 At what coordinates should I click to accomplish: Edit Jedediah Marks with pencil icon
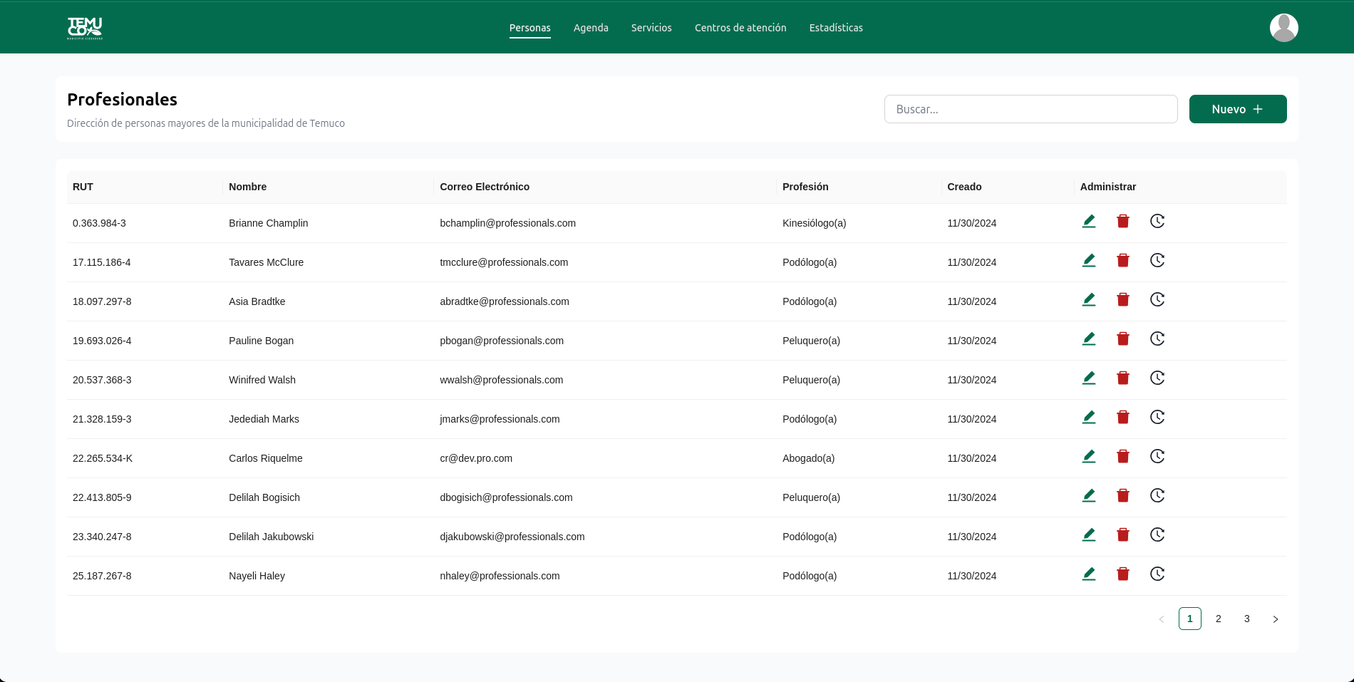1089,418
